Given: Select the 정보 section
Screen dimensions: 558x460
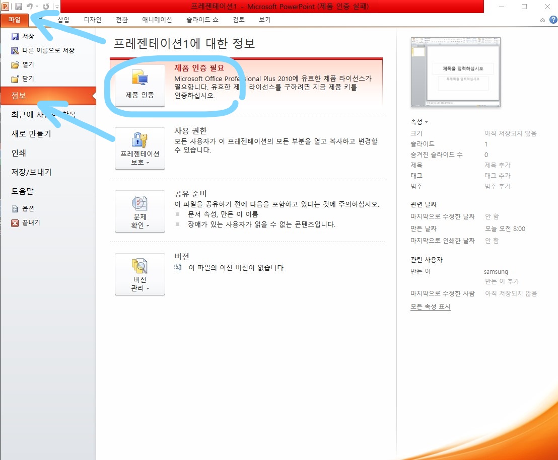Looking at the screenshot, I should pyautogui.click(x=48, y=96).
